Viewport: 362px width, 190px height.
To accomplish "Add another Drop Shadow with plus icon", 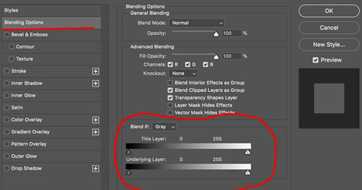I will click(x=95, y=169).
